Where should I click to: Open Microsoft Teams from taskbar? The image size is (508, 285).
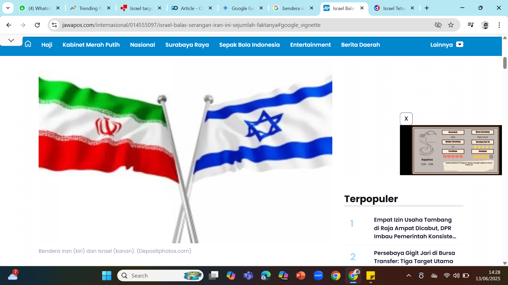click(248, 276)
